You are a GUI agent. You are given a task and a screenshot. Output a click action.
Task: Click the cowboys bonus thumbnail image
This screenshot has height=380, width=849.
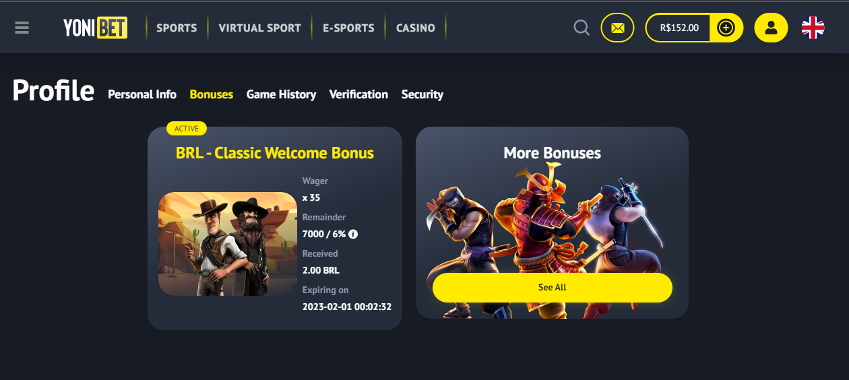click(228, 244)
